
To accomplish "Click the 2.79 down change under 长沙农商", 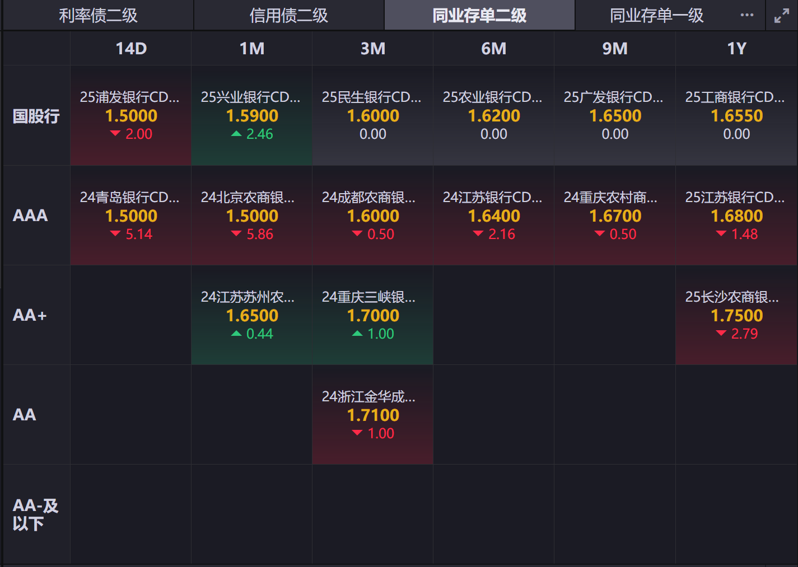I will pos(736,334).
